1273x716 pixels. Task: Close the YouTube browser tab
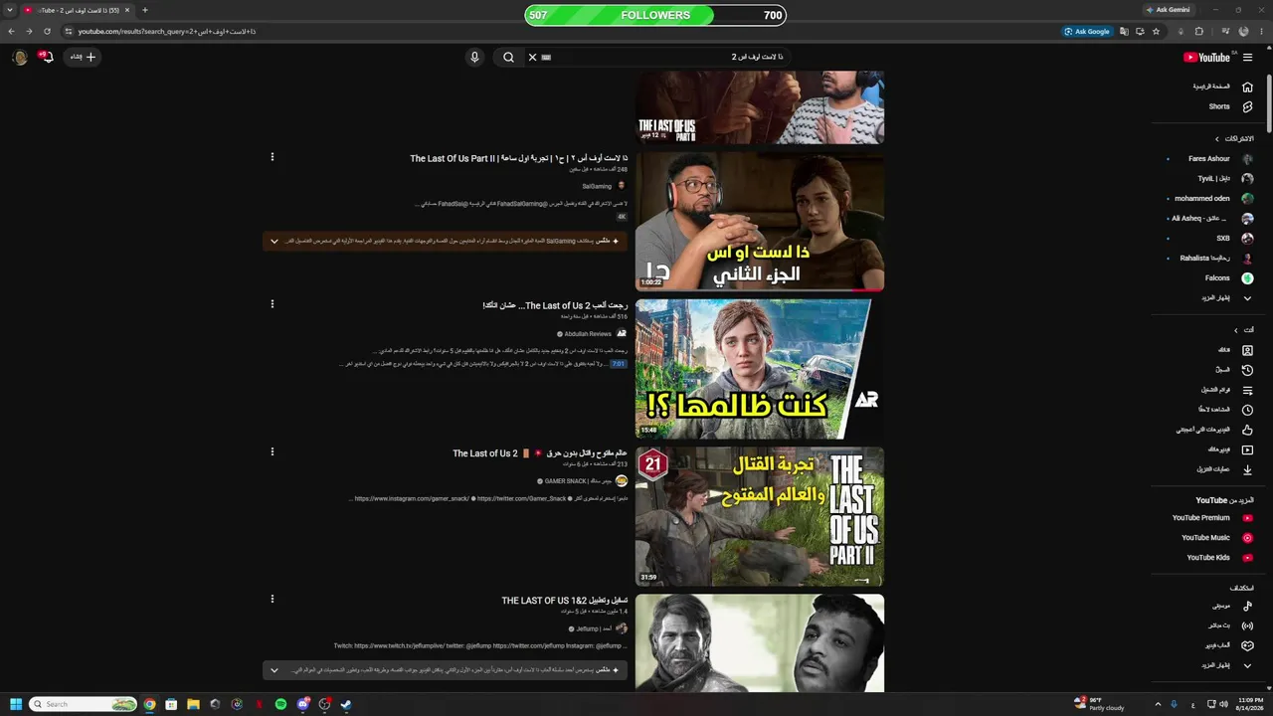(127, 10)
